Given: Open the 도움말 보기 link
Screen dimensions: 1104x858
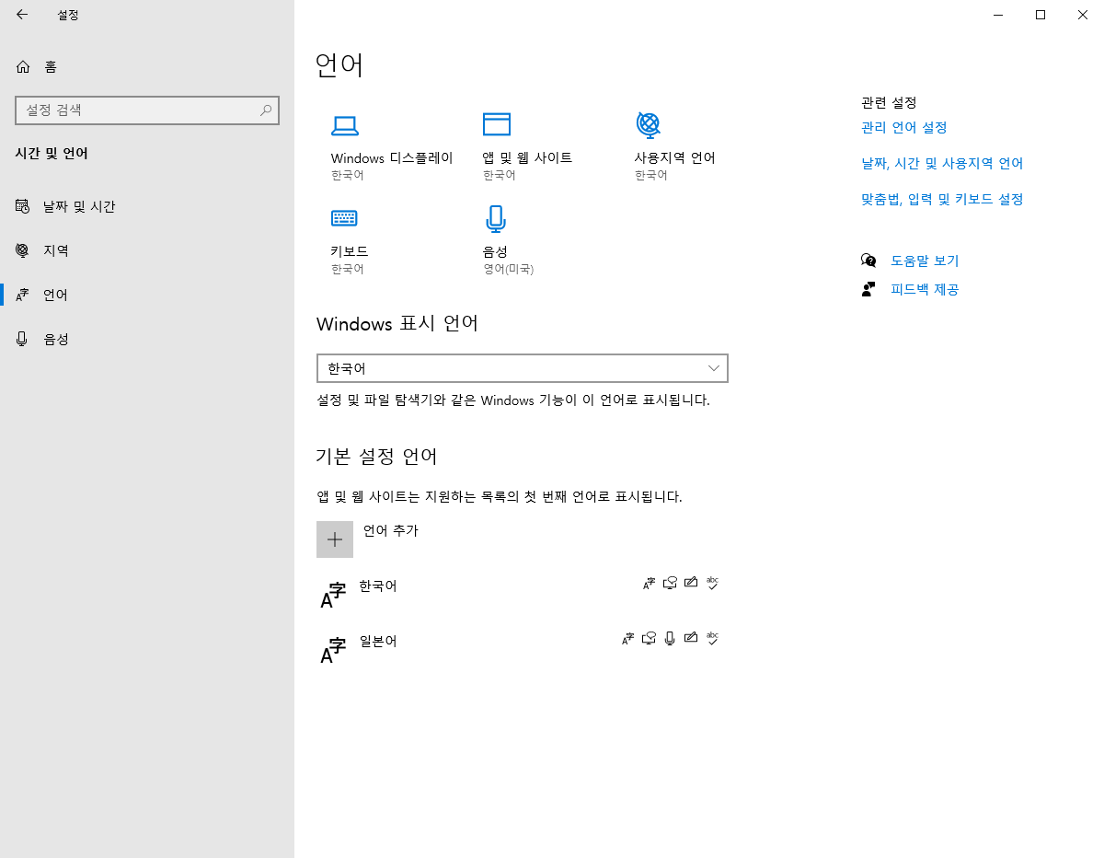Looking at the screenshot, I should (x=925, y=261).
